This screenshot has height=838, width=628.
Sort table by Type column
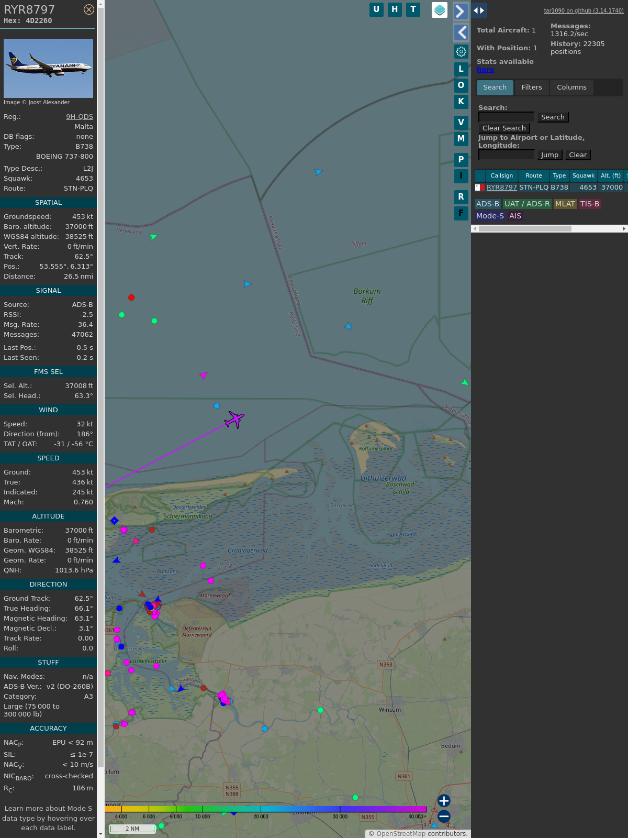point(559,176)
